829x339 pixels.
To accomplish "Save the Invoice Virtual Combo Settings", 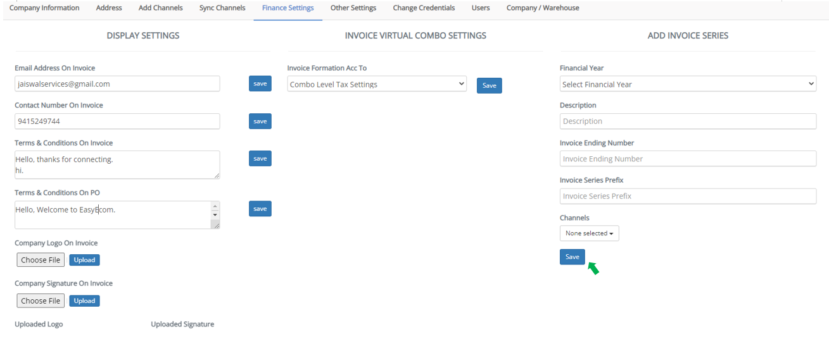I will coord(490,85).
